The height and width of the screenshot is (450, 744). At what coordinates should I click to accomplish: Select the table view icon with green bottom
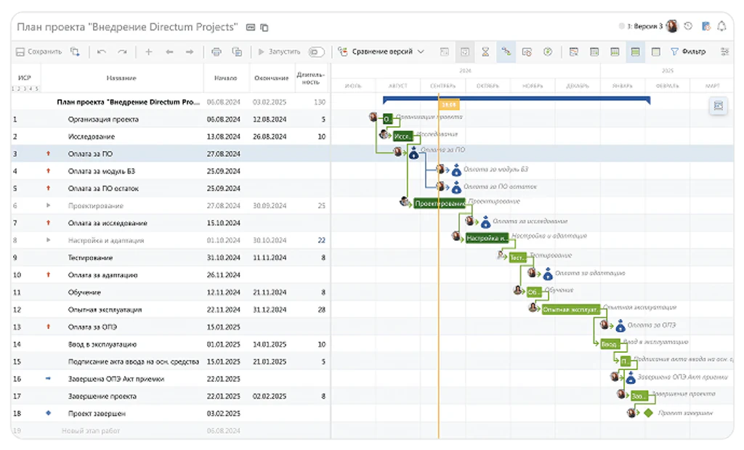[615, 52]
